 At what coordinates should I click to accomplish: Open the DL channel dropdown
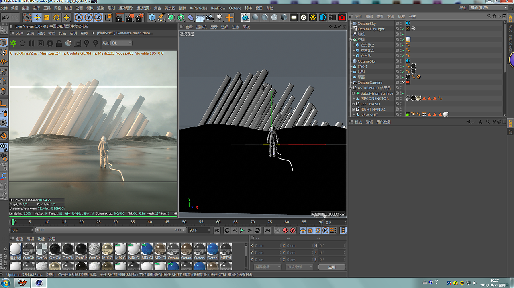[x=121, y=43]
